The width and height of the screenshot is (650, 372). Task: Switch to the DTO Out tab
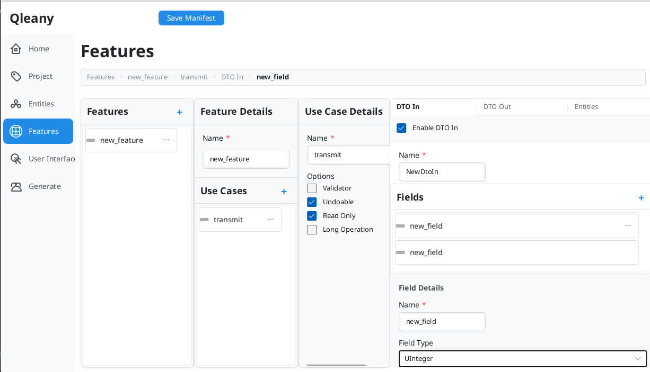click(x=497, y=106)
